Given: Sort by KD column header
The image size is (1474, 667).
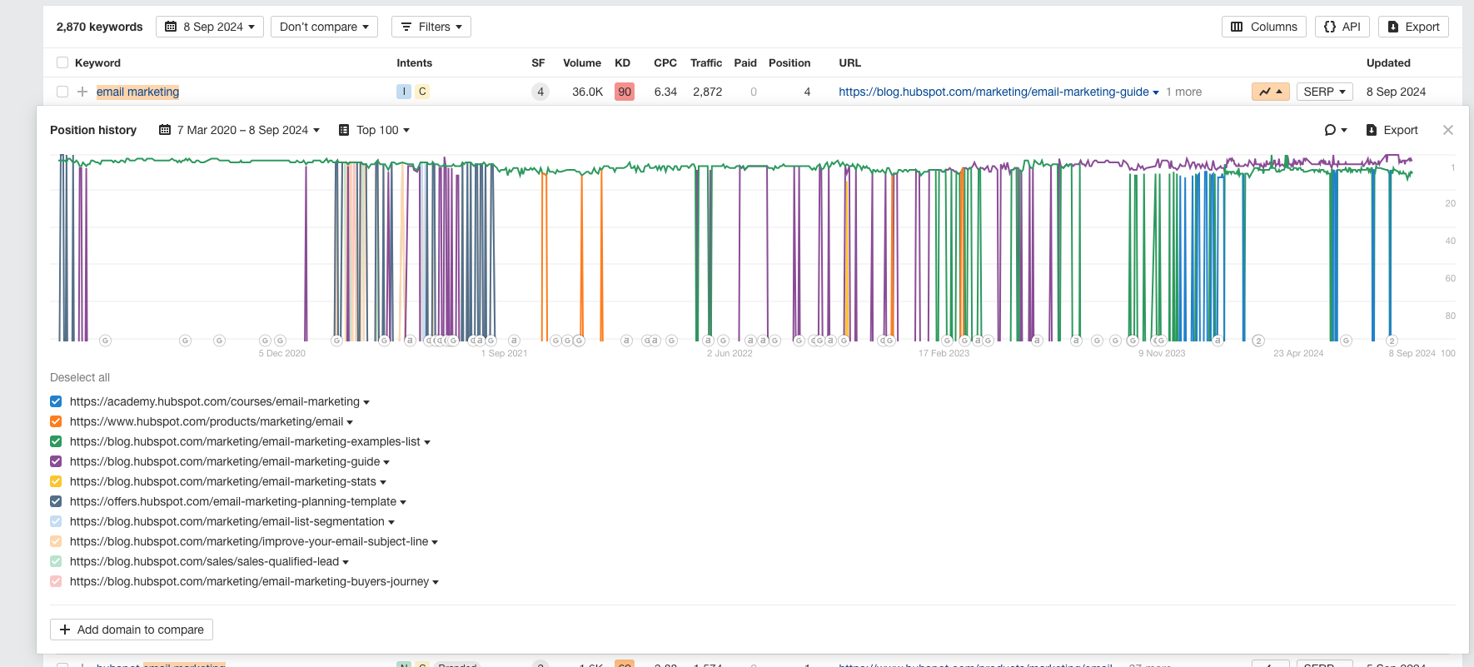Looking at the screenshot, I should (622, 62).
